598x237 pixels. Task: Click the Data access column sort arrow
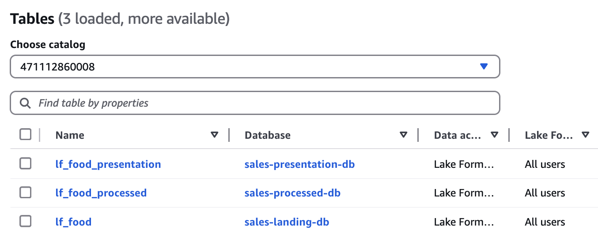click(495, 135)
